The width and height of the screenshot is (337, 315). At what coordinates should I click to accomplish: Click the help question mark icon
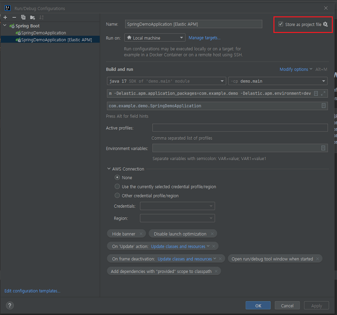coord(10,305)
